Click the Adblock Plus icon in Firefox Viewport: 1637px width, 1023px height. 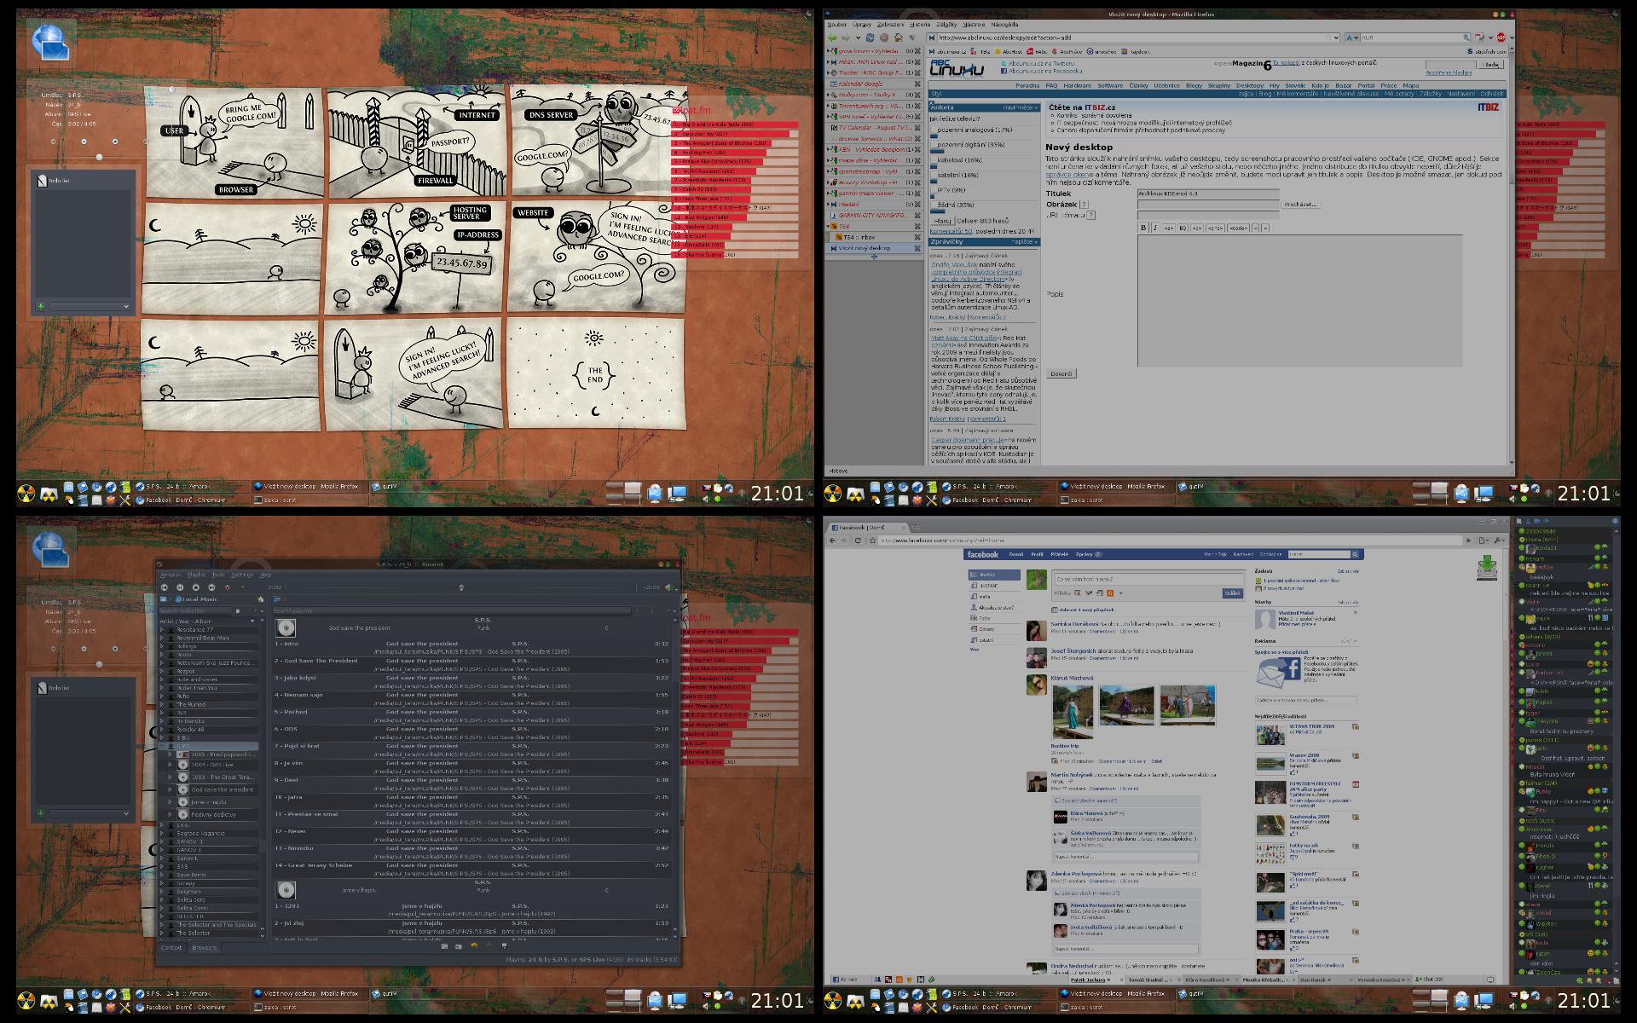tap(1501, 38)
